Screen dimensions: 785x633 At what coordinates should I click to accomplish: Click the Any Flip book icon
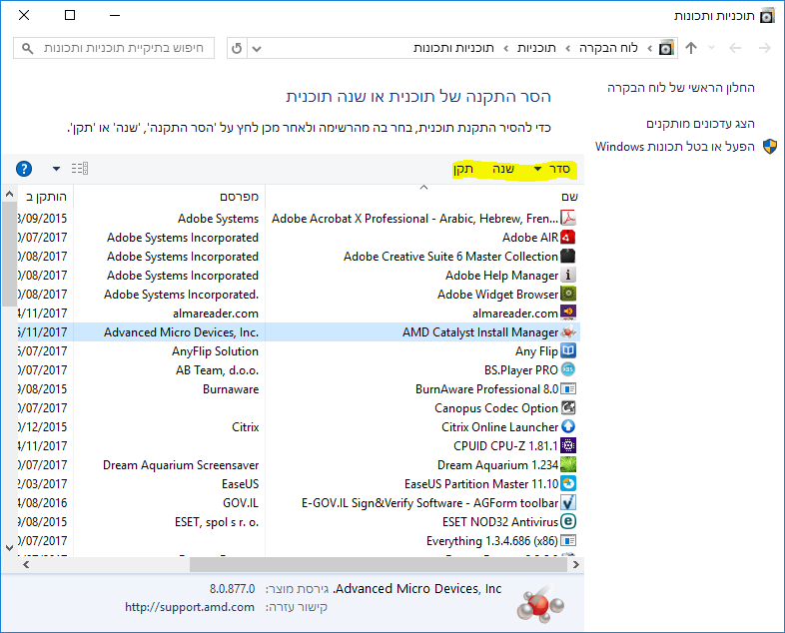coord(568,350)
